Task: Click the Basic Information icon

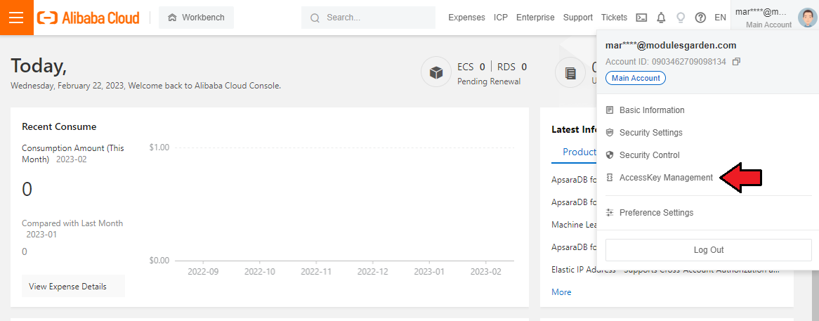Action: 609,110
